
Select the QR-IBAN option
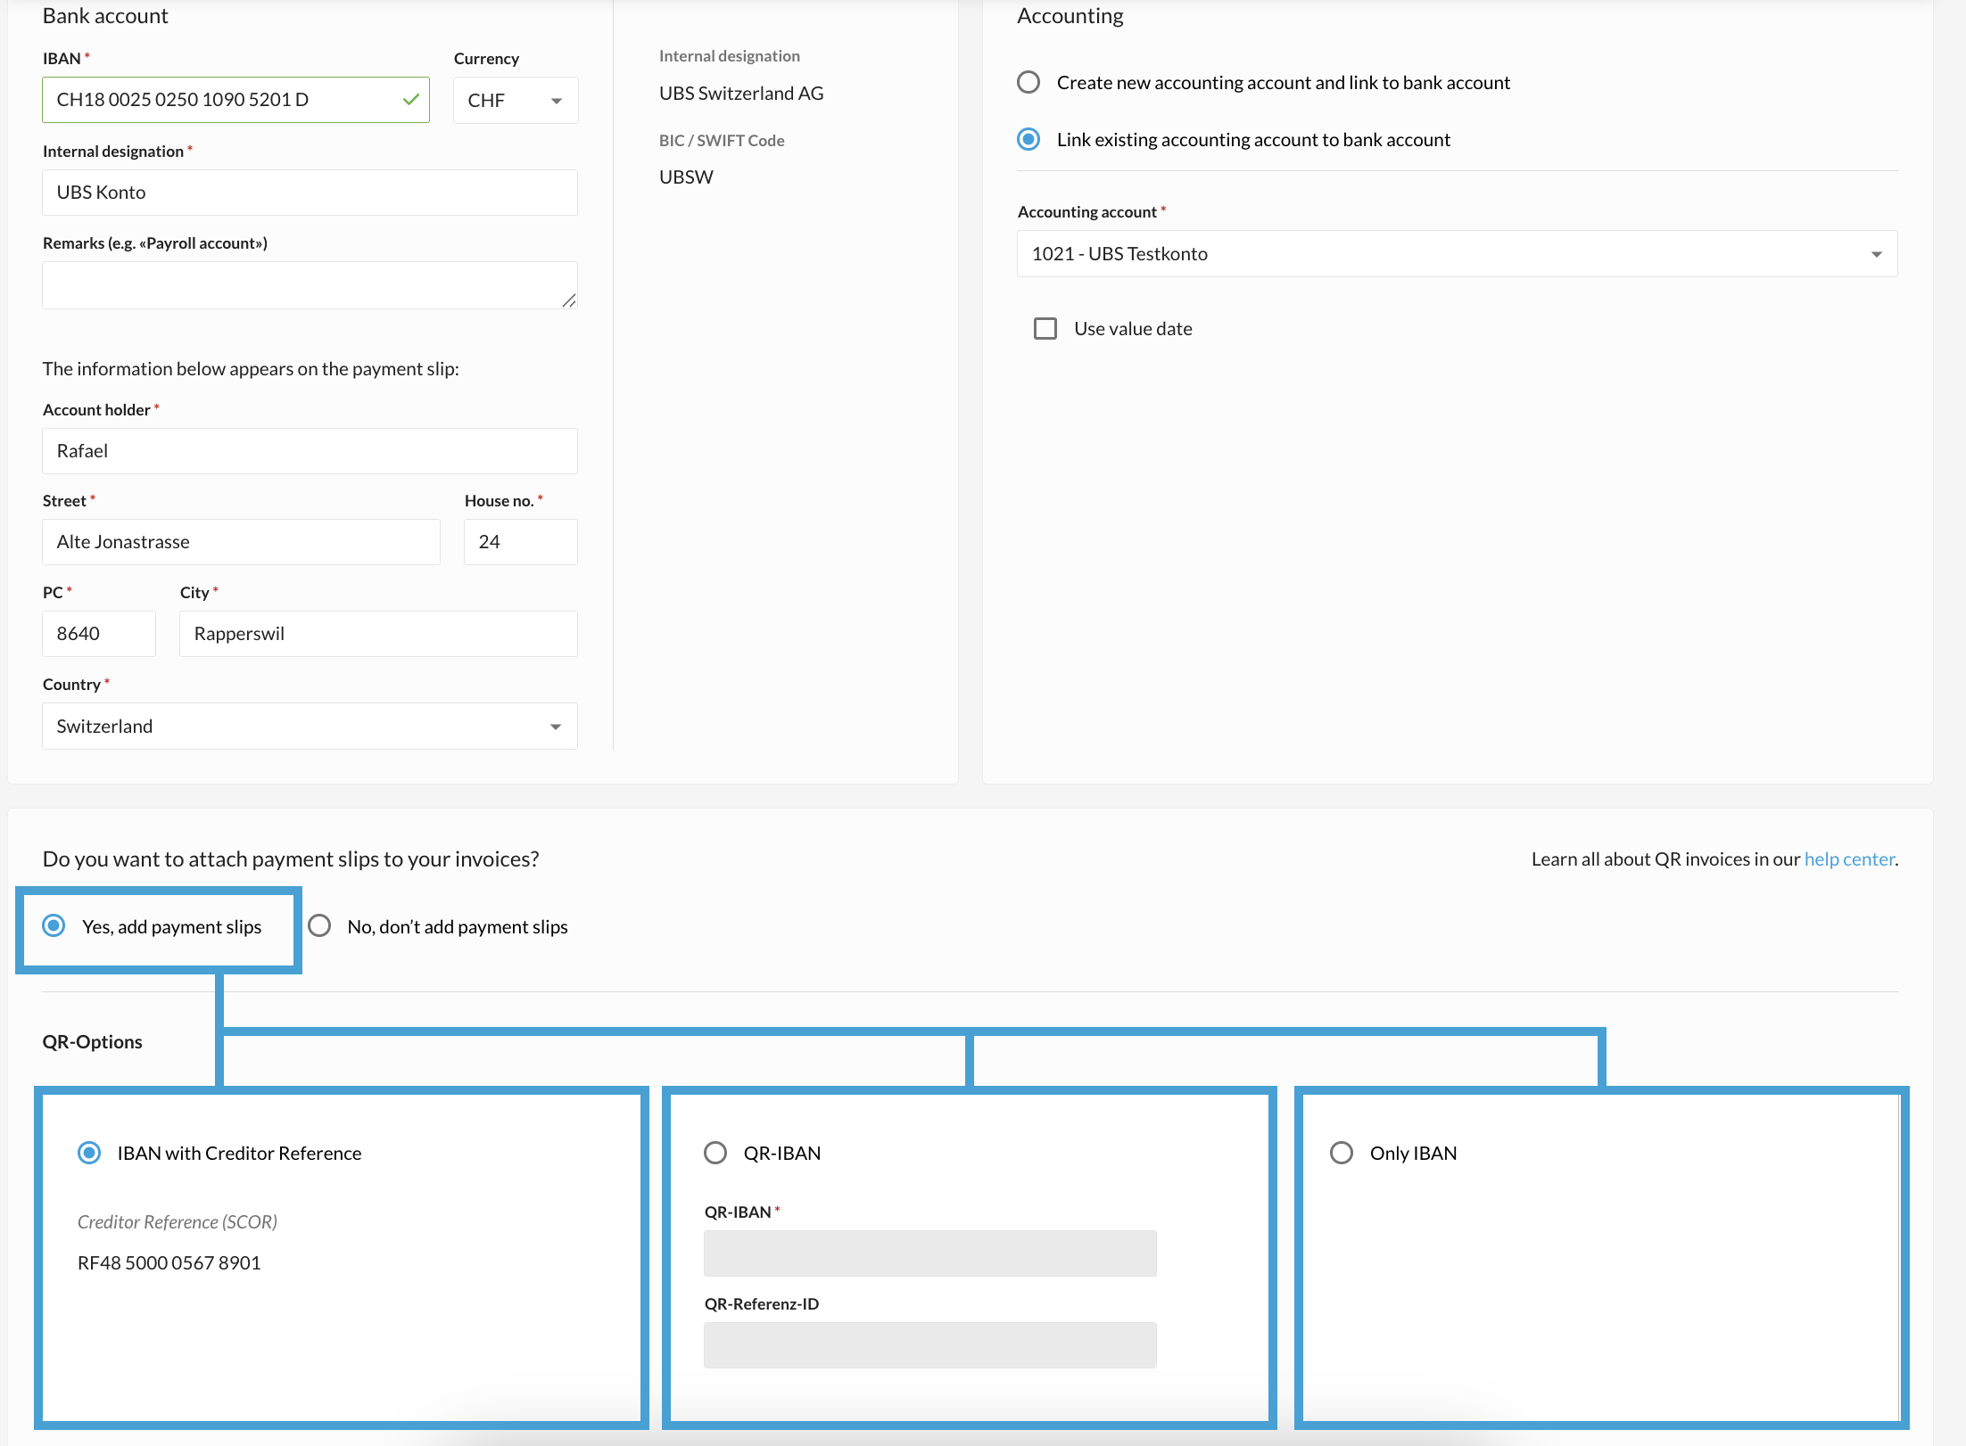[715, 1153]
